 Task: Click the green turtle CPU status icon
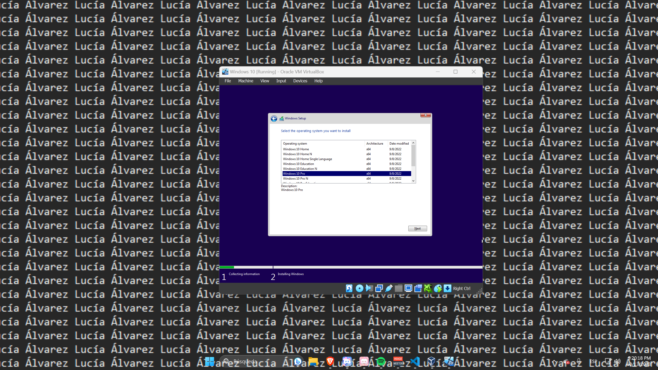[428, 288]
